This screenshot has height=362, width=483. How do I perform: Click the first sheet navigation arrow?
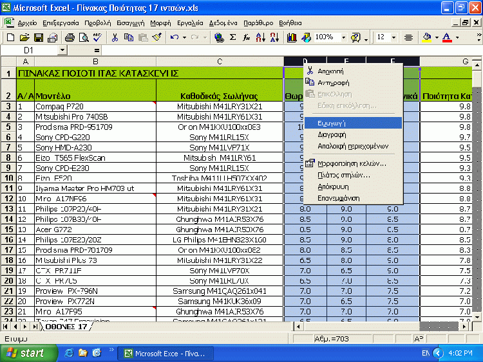[x=5, y=327]
